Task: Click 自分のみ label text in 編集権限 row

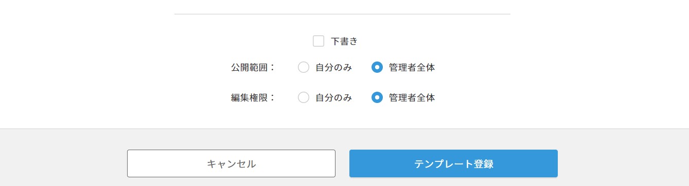Action: [x=333, y=97]
